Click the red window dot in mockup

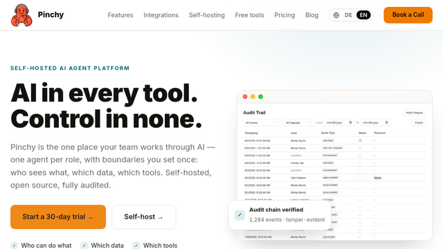tap(245, 97)
